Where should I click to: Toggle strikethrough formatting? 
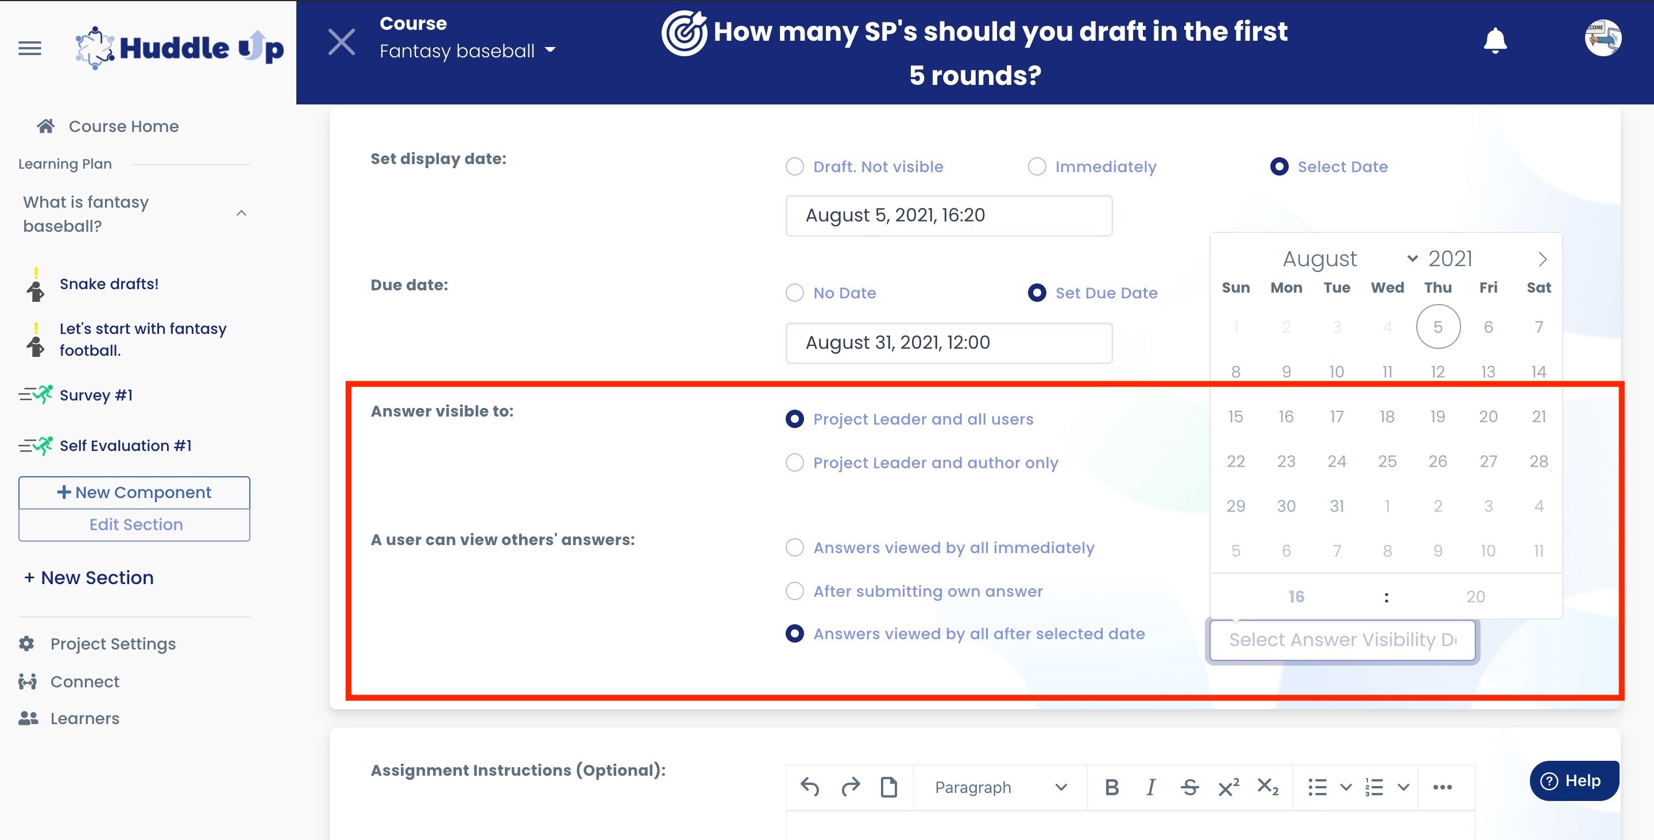coord(1190,787)
